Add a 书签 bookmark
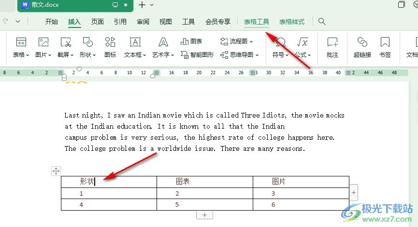 (385, 47)
